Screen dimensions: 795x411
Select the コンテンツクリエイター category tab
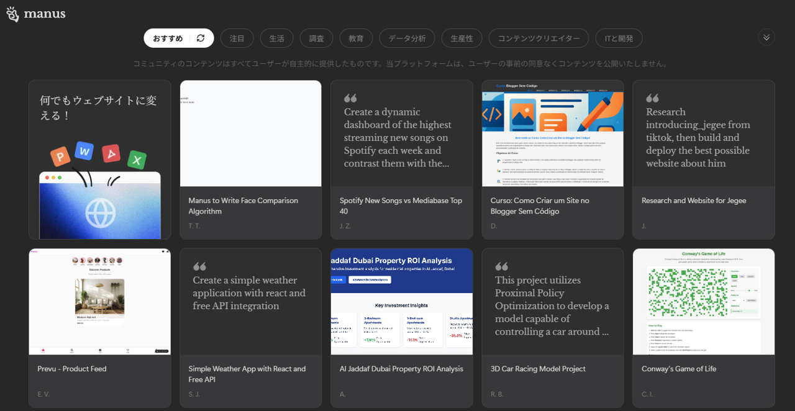(539, 38)
